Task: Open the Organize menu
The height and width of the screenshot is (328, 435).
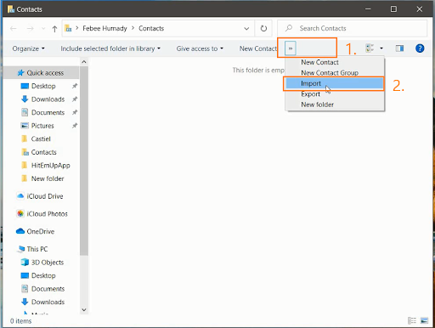Action: [x=28, y=48]
